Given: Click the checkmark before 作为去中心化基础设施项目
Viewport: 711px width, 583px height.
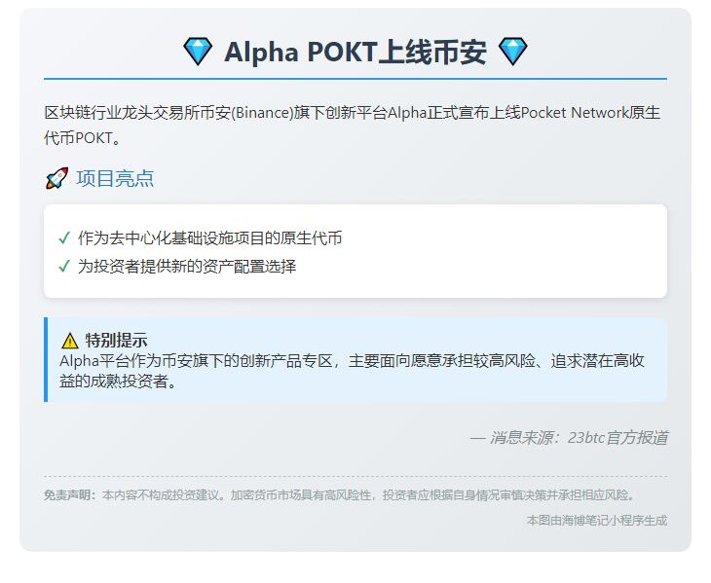Looking at the screenshot, I should (64, 237).
